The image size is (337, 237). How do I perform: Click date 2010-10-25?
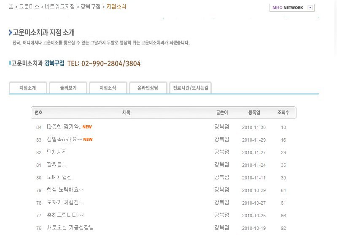[x=254, y=216]
